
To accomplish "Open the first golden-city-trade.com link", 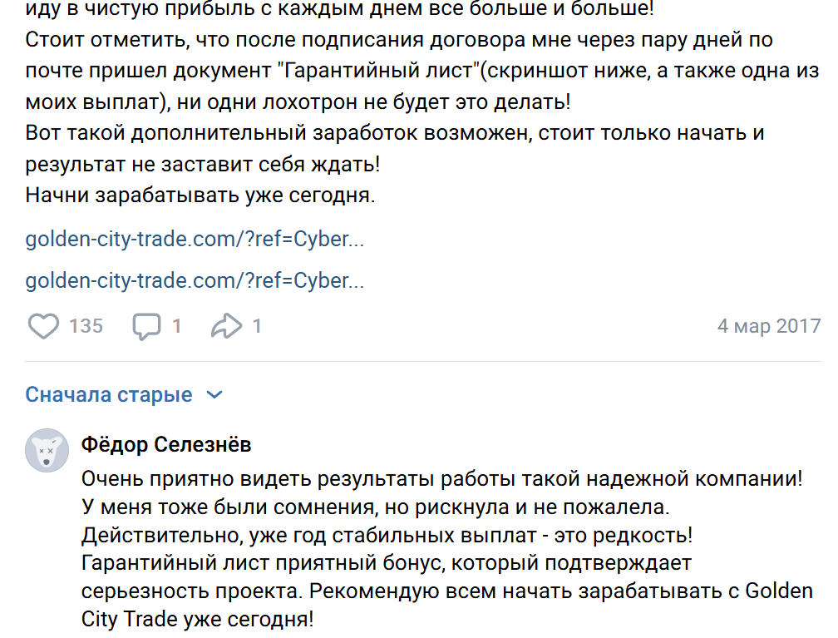I will (195, 240).
